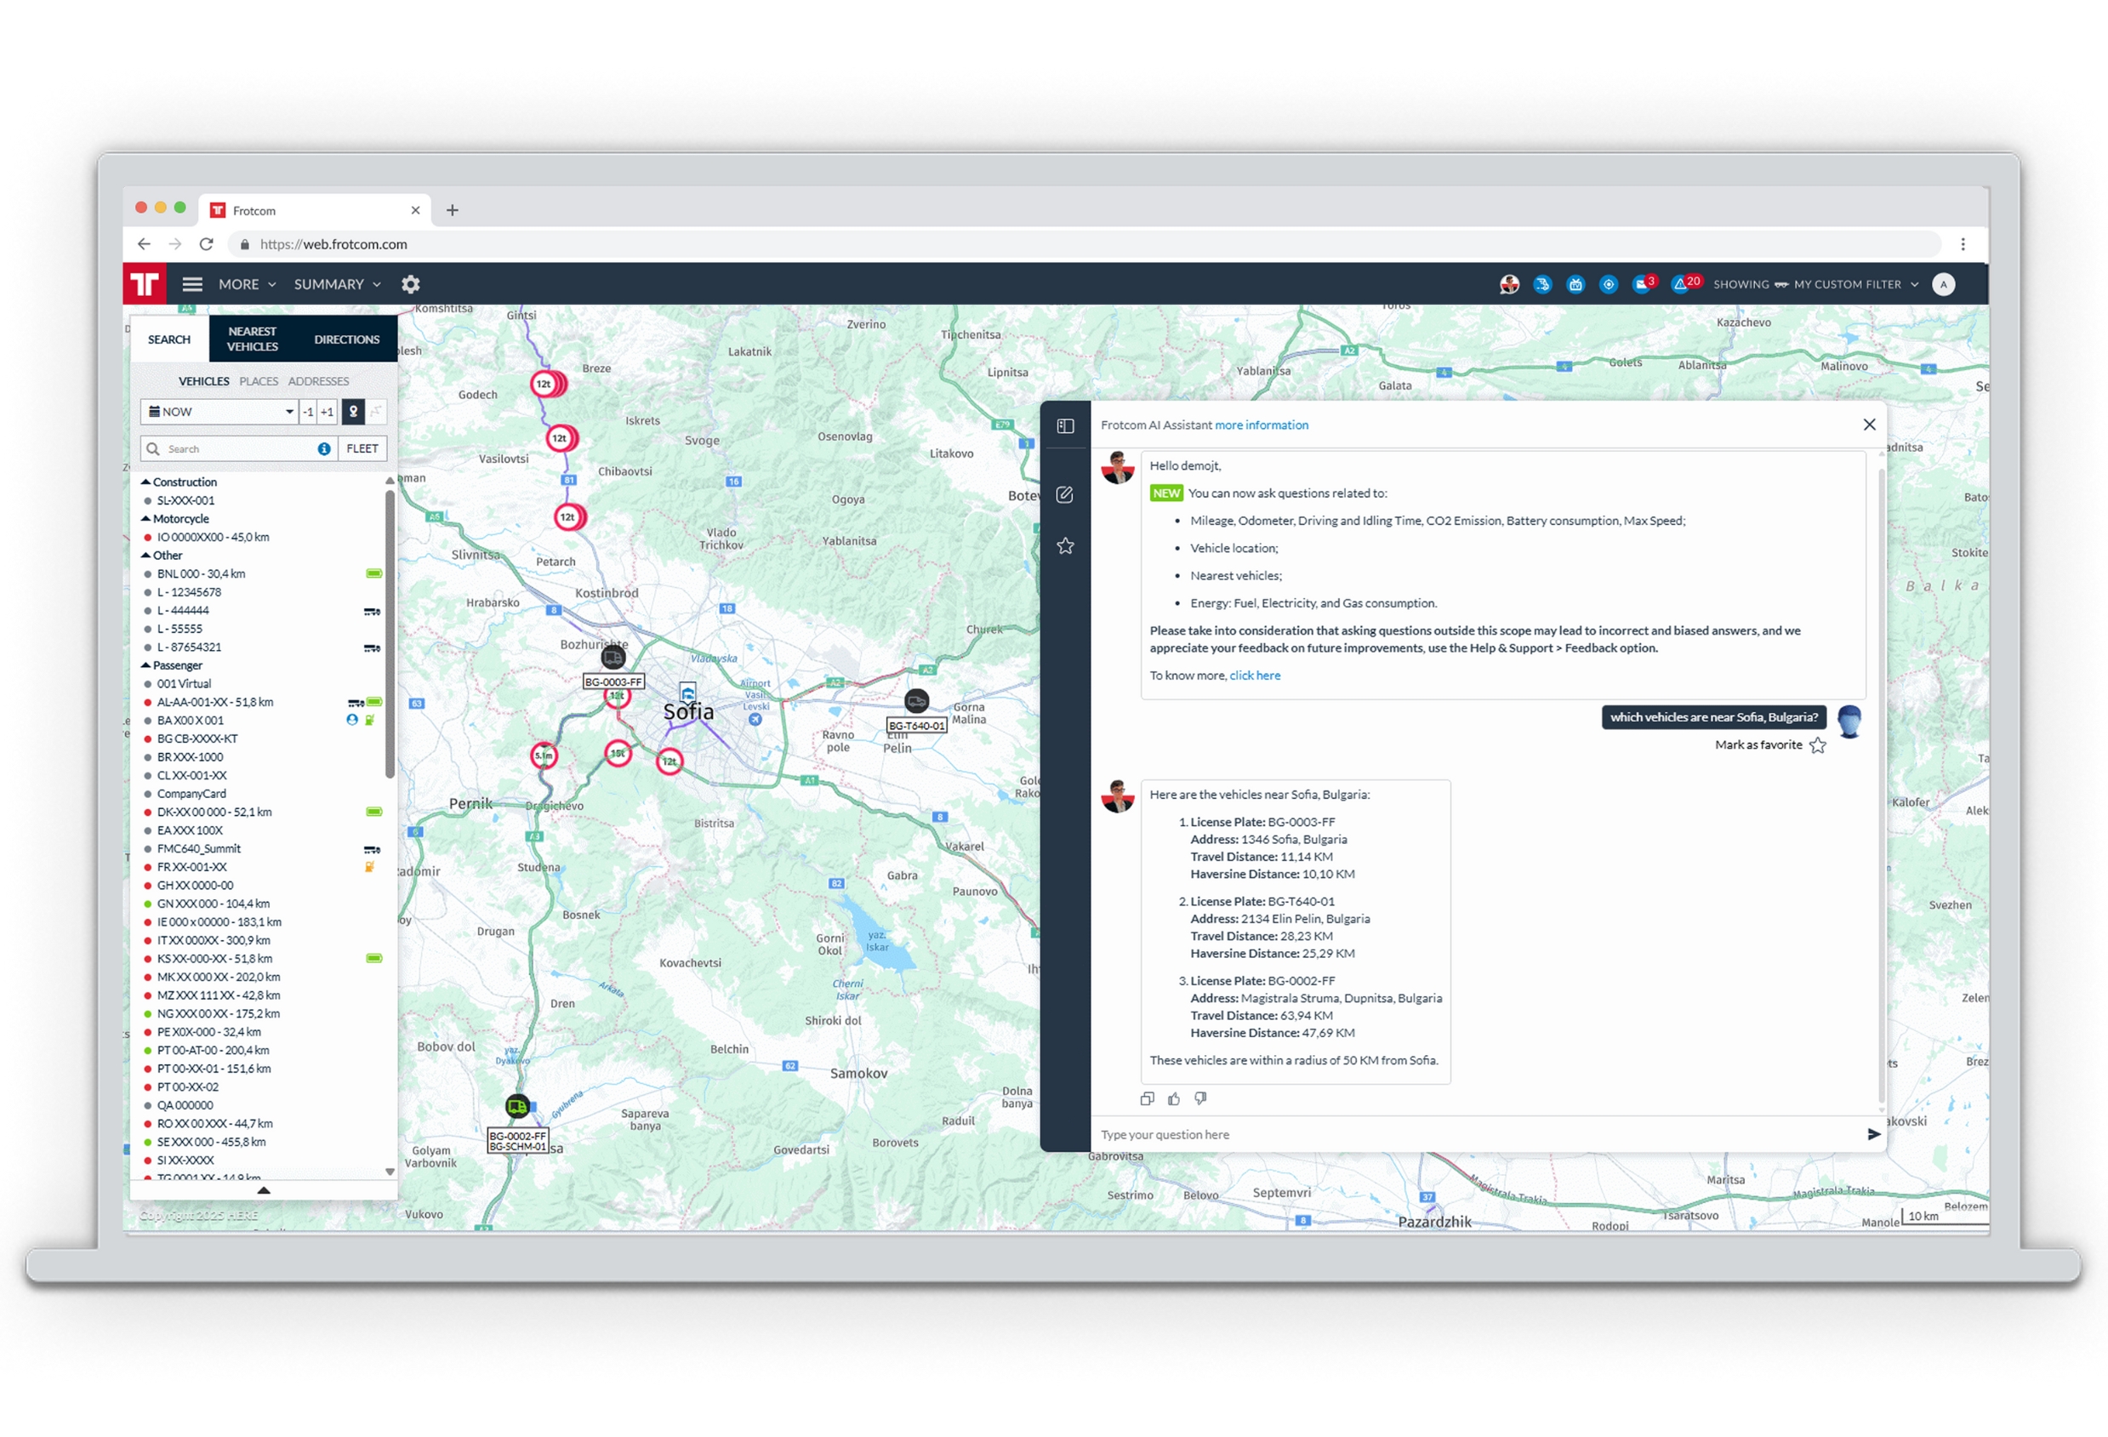Click the FLEET button
2108x1437 pixels.
pos(362,448)
